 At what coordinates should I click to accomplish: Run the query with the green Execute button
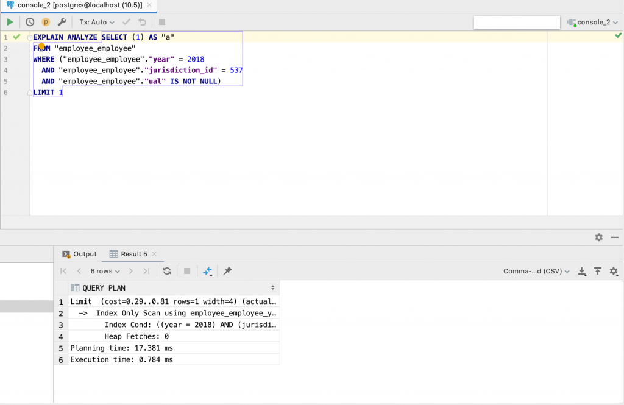(10, 23)
